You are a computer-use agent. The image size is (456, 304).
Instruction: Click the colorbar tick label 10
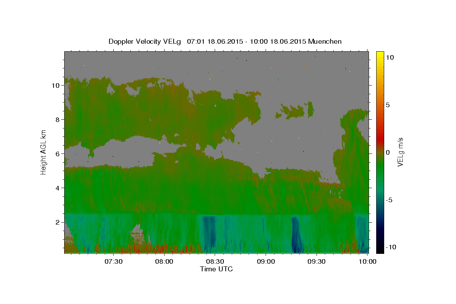coord(390,57)
